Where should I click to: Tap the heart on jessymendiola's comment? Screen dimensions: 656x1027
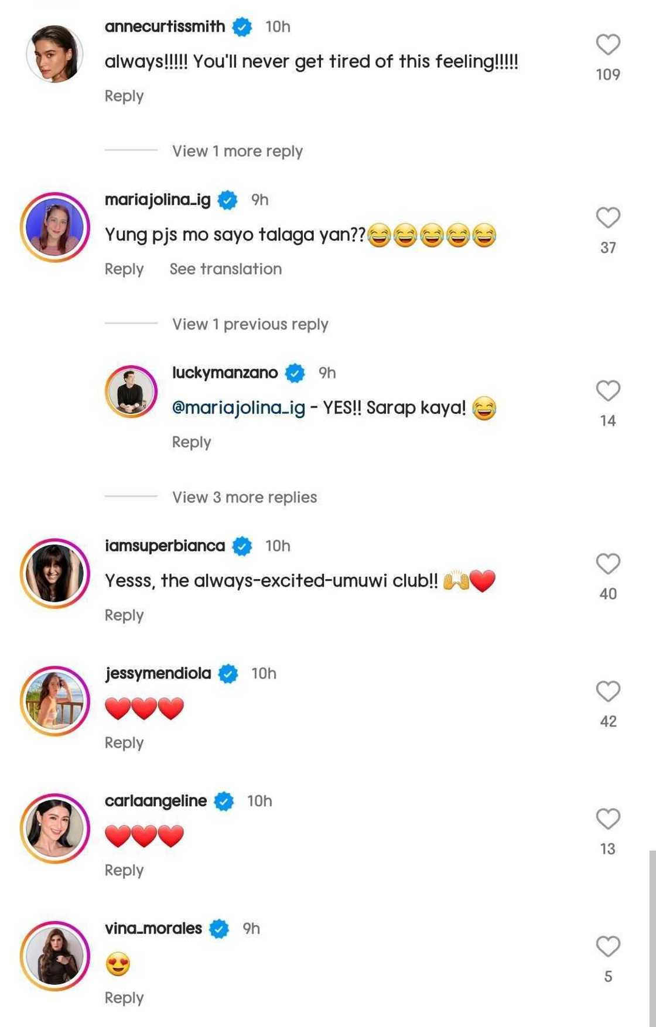608,691
